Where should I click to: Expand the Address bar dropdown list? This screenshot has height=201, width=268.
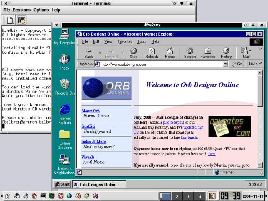(x=225, y=64)
